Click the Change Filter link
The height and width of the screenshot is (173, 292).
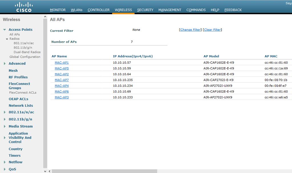click(190, 30)
